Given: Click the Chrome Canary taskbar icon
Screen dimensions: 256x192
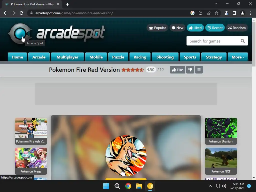Looking at the screenshot, I should [150, 186].
